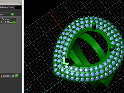Click the 0,72tw total weight value
The width and height of the screenshot is (124, 93).
(8, 22)
